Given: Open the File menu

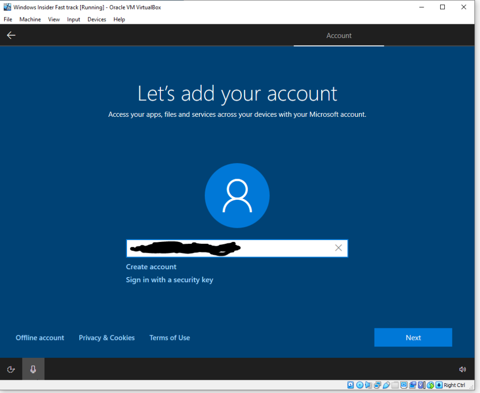Looking at the screenshot, I should pyautogui.click(x=8, y=19).
